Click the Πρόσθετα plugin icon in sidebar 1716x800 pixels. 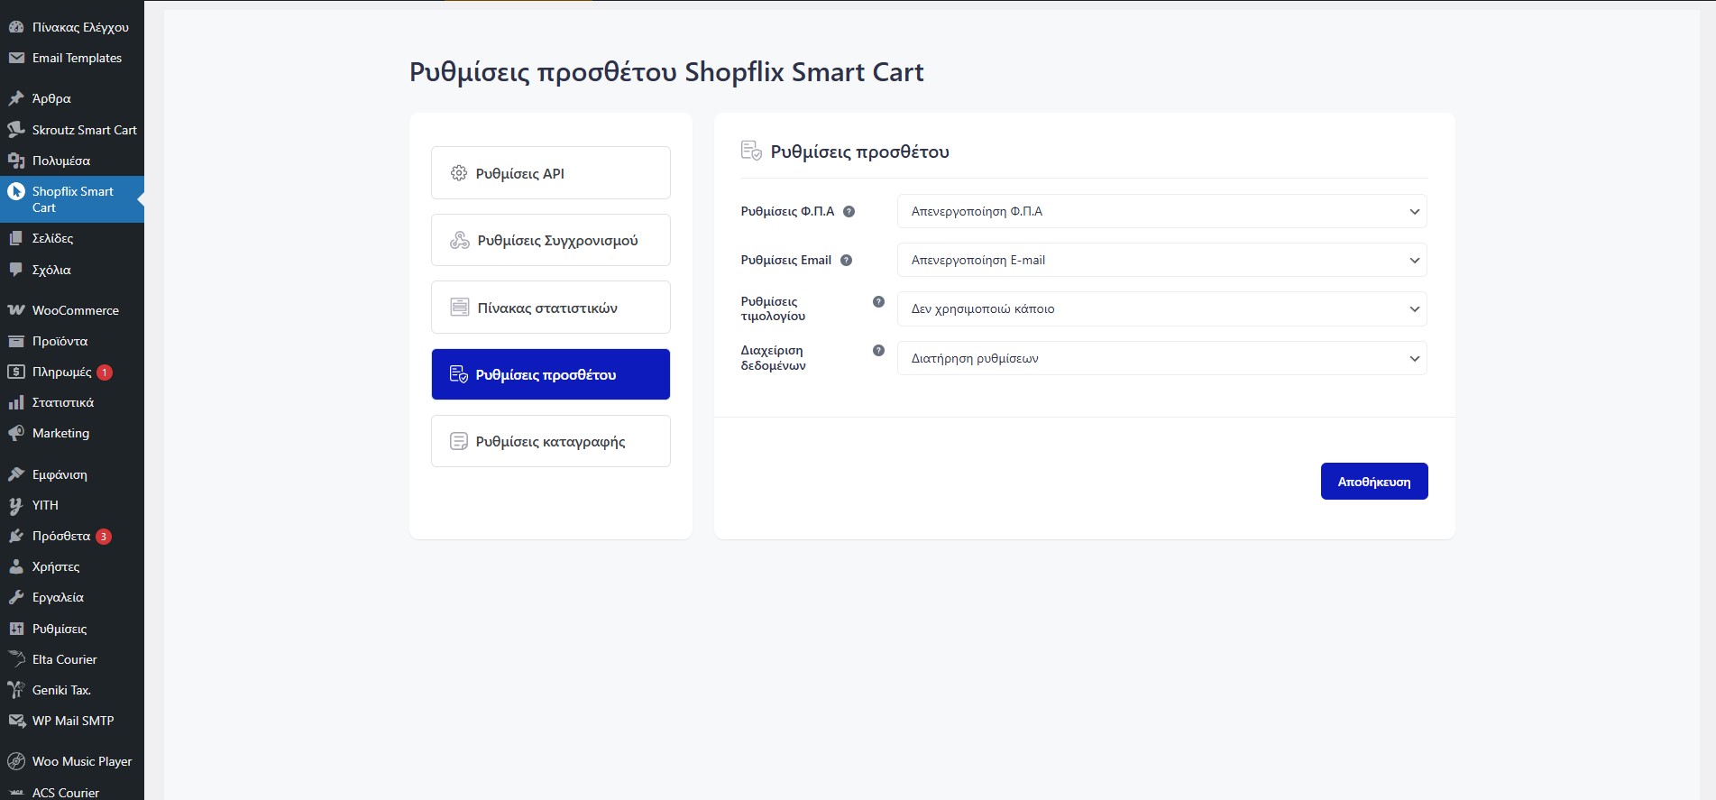point(16,537)
